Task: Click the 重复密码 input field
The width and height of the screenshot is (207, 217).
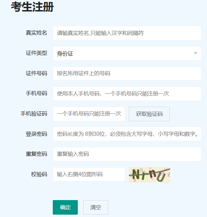Action: click(x=127, y=154)
